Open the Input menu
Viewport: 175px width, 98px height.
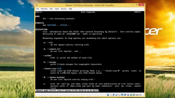point(57,9)
